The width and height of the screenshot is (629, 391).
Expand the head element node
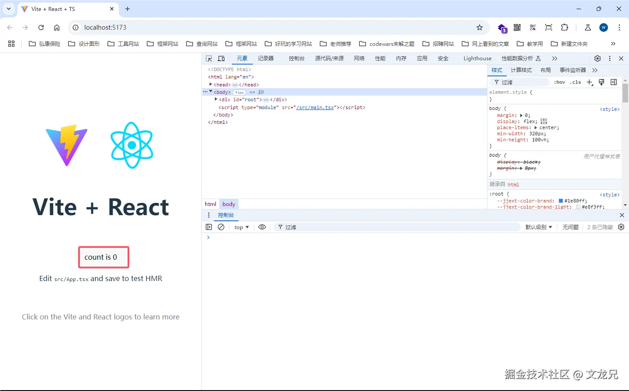[211, 85]
